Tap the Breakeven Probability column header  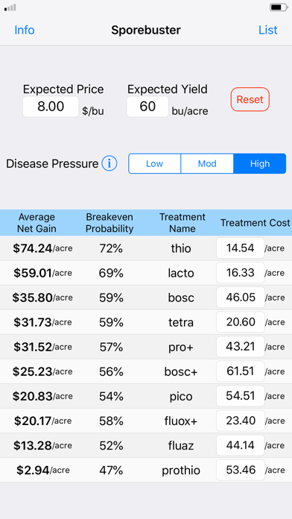(x=110, y=223)
